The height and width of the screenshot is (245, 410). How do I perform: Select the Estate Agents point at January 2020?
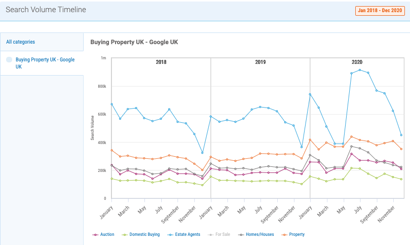(310, 94)
